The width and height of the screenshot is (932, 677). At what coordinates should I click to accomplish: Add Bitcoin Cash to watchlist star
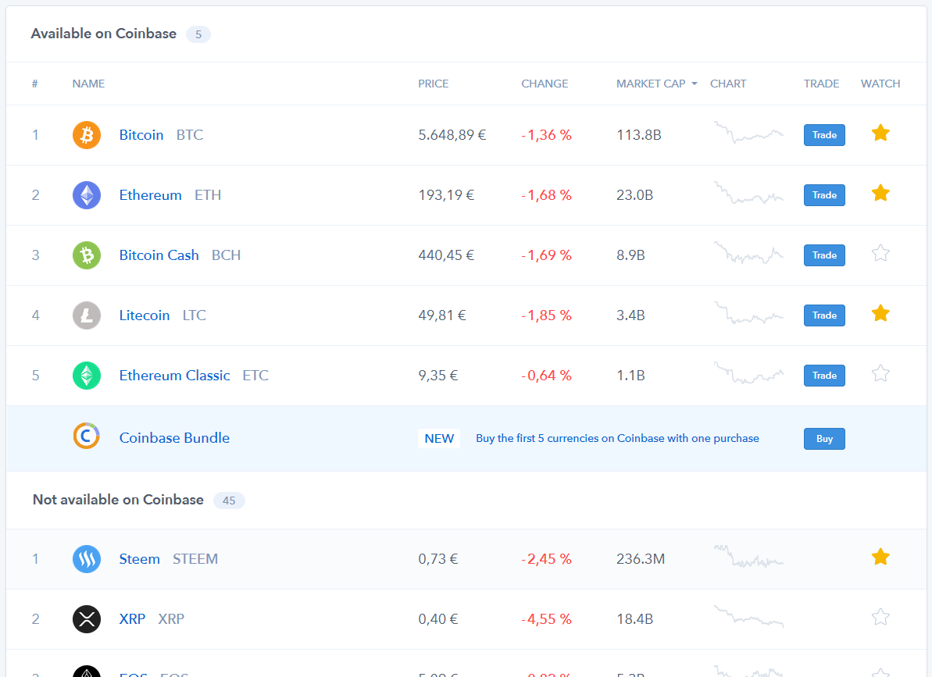point(880,254)
